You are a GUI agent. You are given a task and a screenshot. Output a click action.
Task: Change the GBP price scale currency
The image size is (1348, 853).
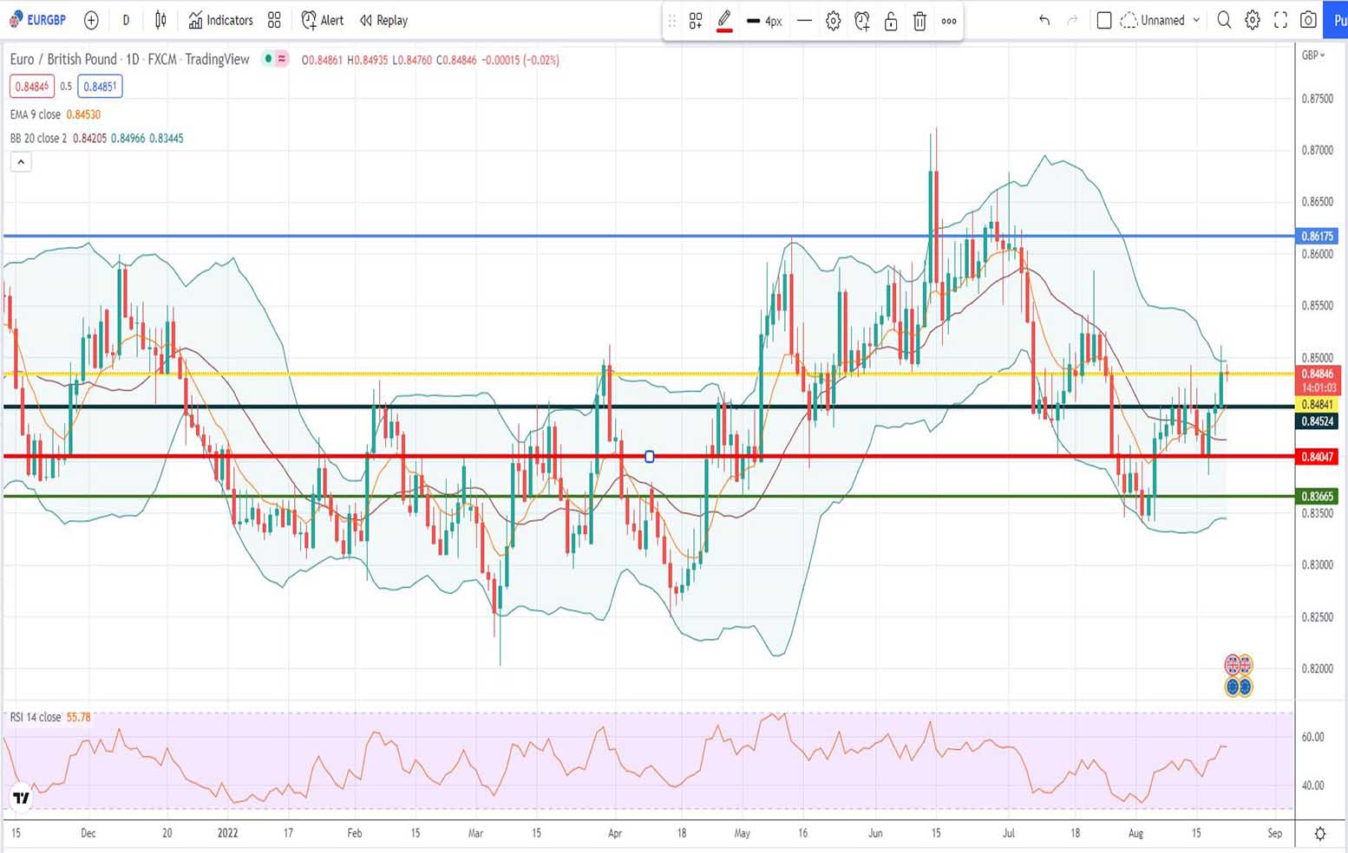click(x=1313, y=55)
